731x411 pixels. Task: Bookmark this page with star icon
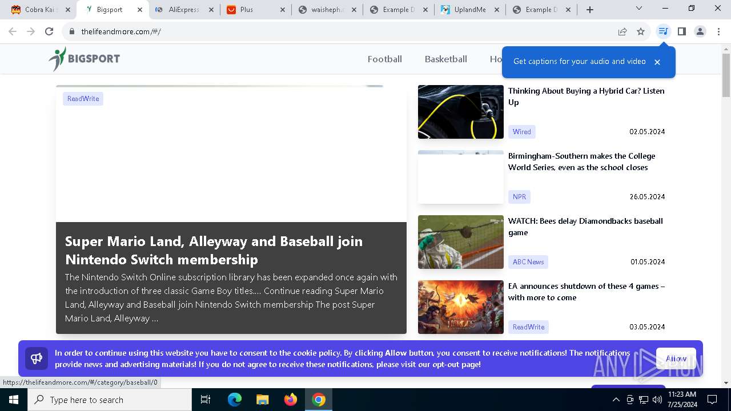pyautogui.click(x=641, y=31)
